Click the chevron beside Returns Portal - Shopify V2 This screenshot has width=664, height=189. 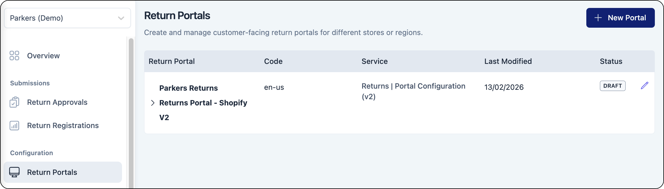click(x=153, y=102)
